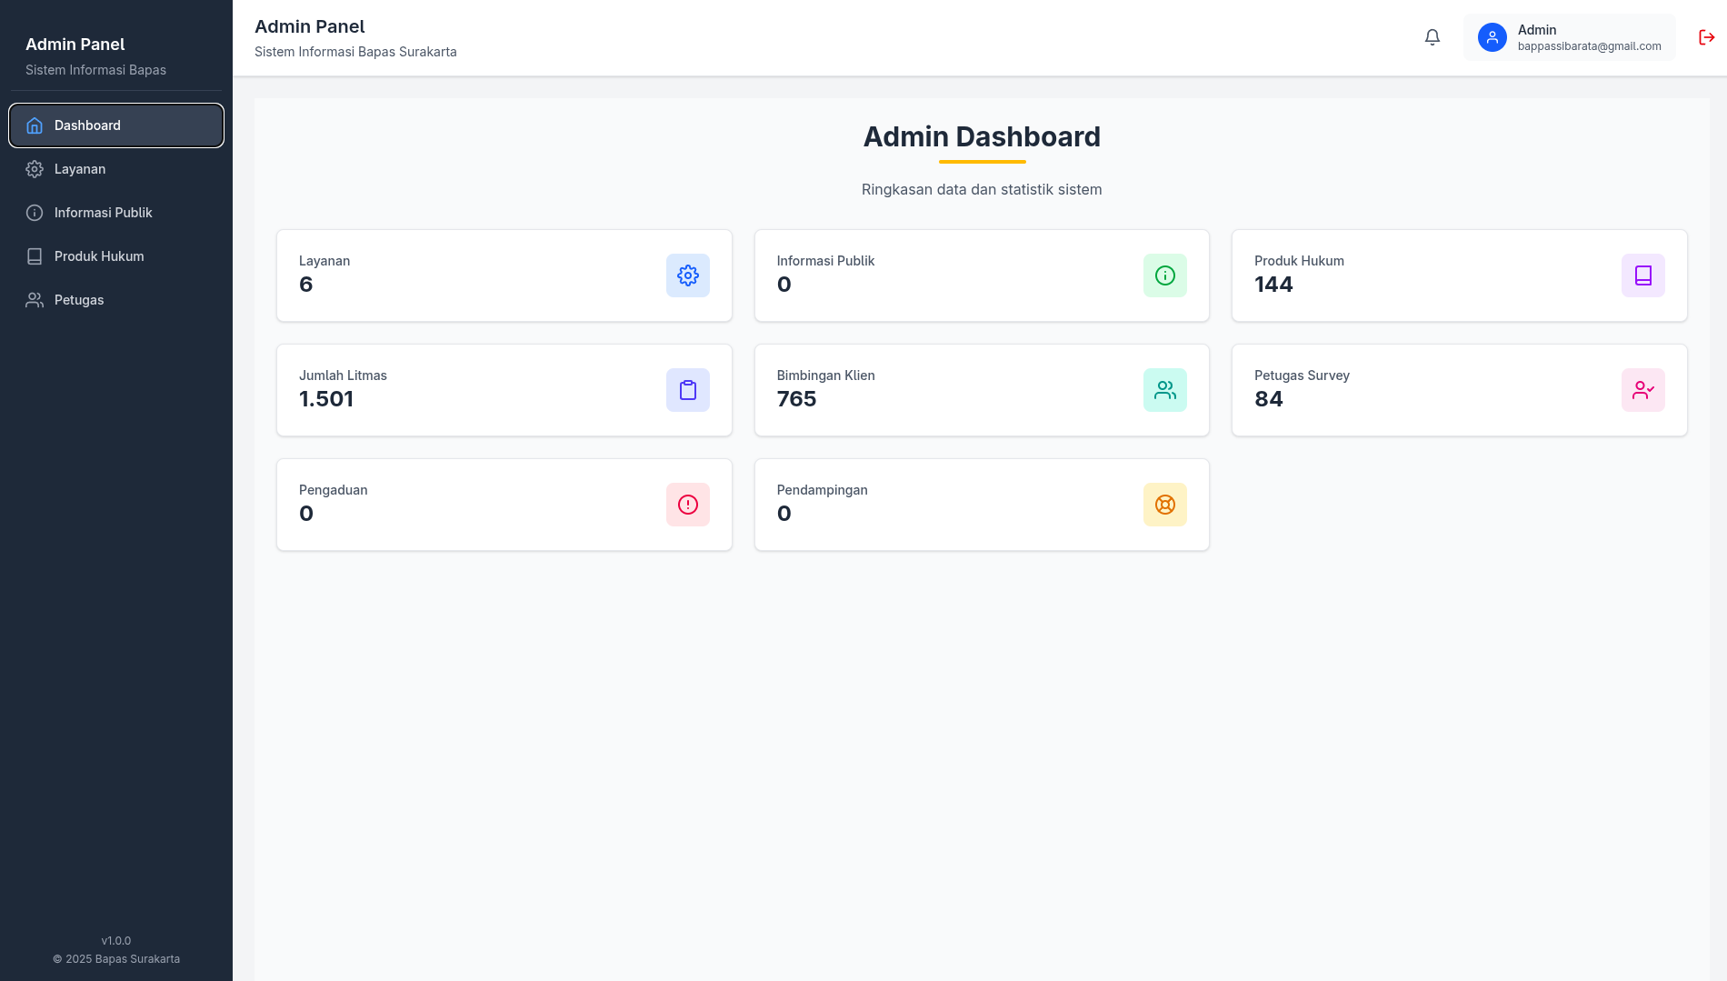Click the © 2025 Bapas Surakarta footer
This screenshot has width=1727, height=981.
(x=116, y=959)
